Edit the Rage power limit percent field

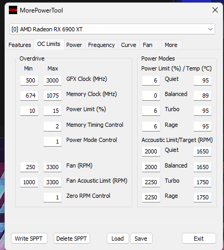[151, 126]
